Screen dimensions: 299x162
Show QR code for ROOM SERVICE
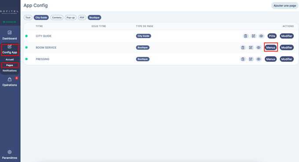click(251, 47)
